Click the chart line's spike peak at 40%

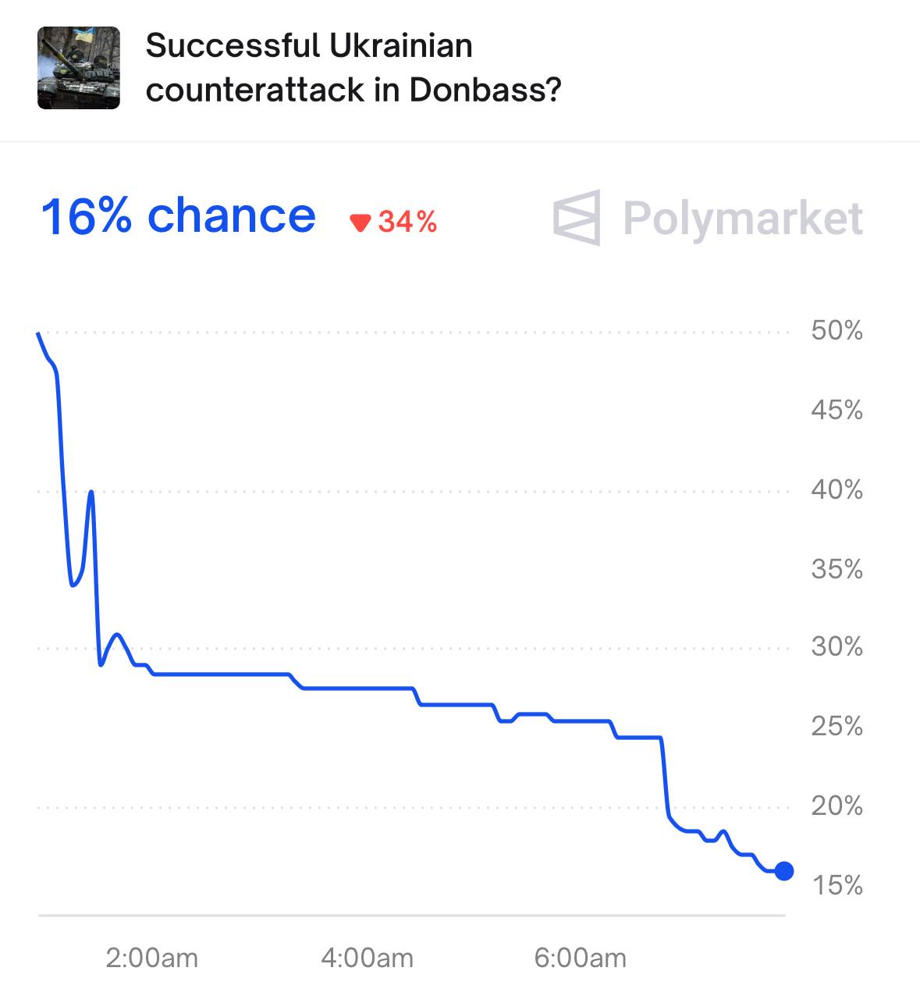(x=92, y=492)
